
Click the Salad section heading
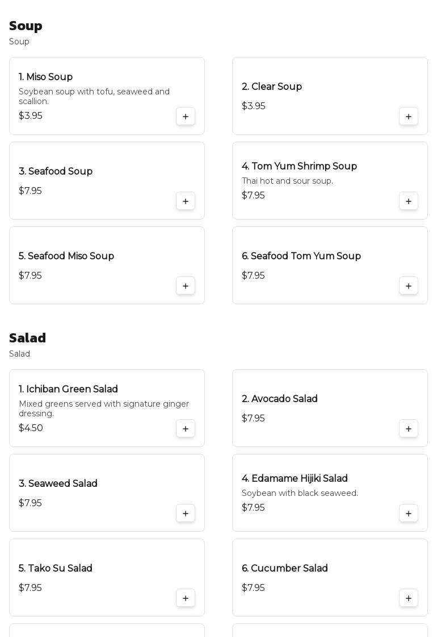coord(27,338)
